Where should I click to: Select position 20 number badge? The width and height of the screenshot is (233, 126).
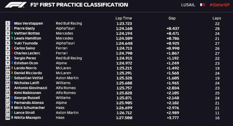[8, 117]
